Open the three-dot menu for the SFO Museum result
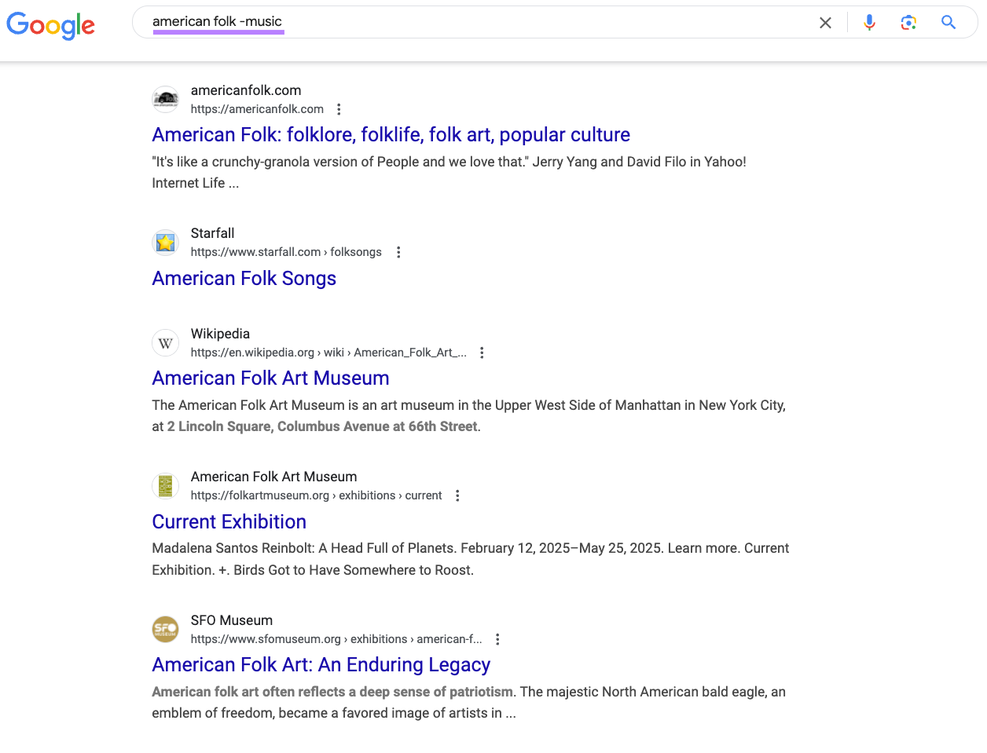 click(x=497, y=639)
